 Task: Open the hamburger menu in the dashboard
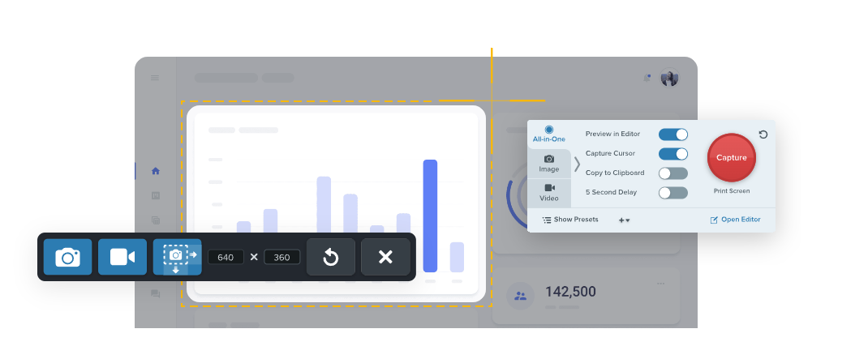click(x=155, y=78)
